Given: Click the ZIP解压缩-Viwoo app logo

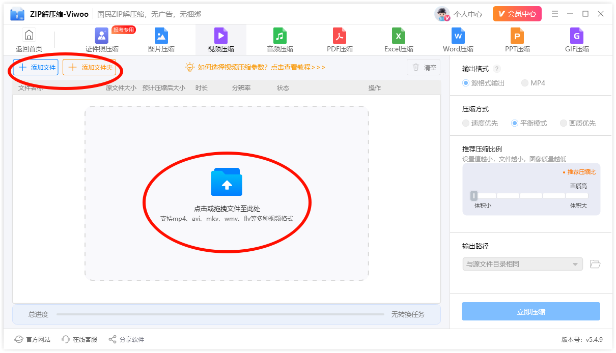Looking at the screenshot, I should pyautogui.click(x=17, y=14).
